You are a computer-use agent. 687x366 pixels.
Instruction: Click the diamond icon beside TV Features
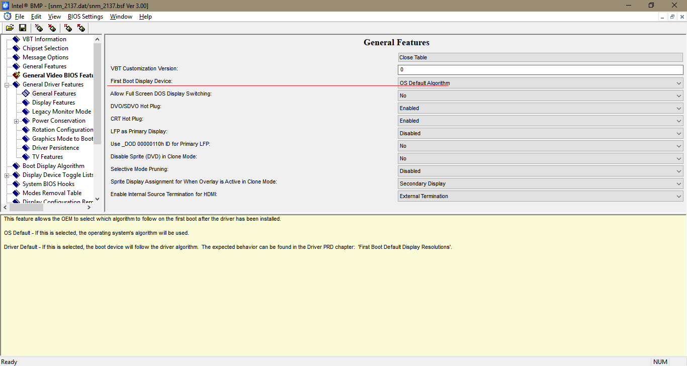pyautogui.click(x=26, y=157)
